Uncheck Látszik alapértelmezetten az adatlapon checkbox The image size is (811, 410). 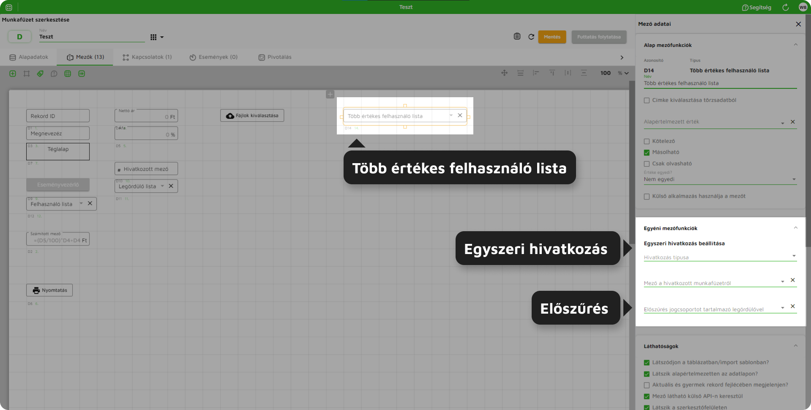(647, 374)
